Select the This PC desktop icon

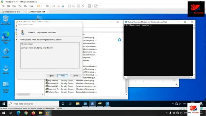click(x=6, y=69)
